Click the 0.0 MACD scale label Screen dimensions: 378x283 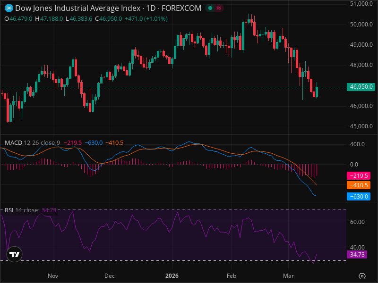click(354, 165)
